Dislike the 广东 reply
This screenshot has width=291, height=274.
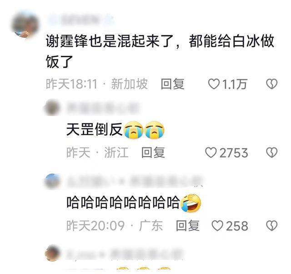click(x=272, y=225)
